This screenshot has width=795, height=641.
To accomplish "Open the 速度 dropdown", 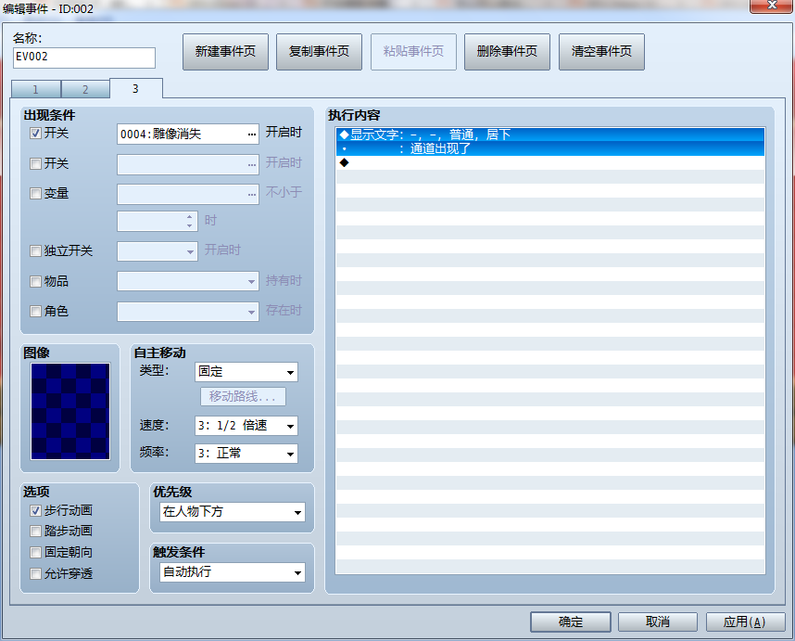I will coord(246,426).
